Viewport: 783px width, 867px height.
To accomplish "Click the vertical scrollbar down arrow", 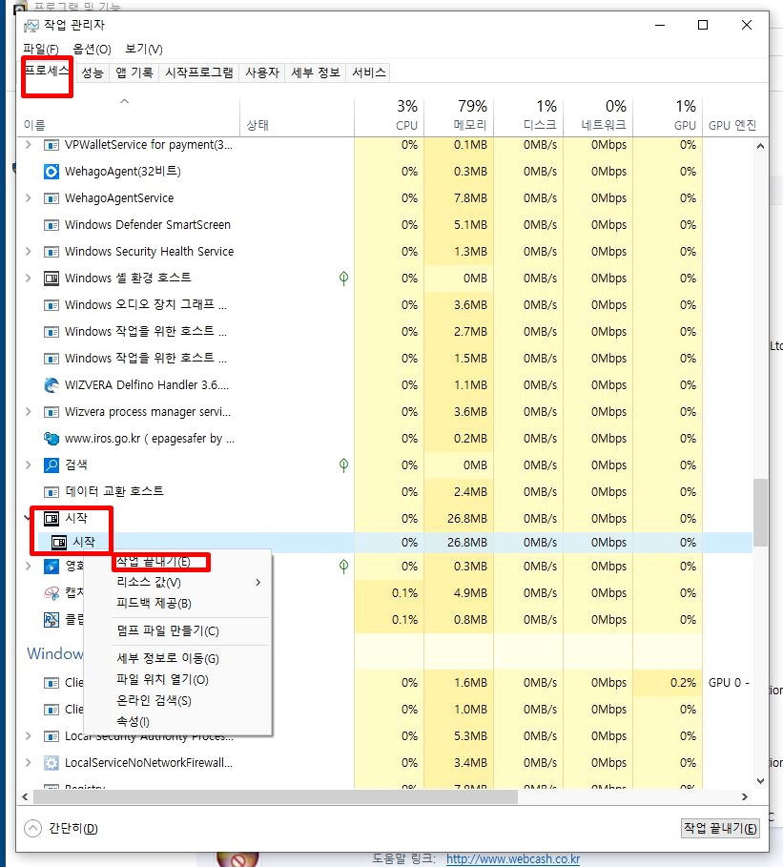I will [x=760, y=781].
